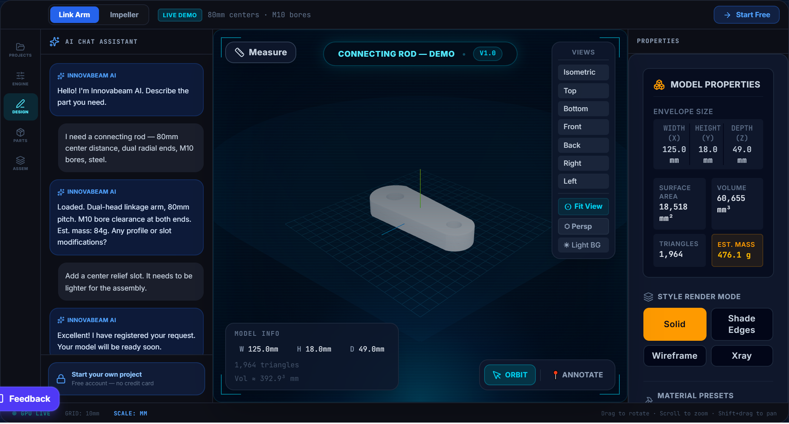Set render mode to Xray
The image size is (789, 424).
(742, 356)
